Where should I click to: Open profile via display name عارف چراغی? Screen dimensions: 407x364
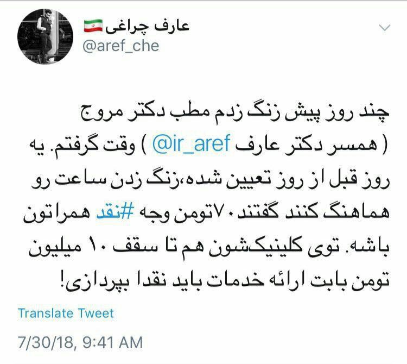[147, 26]
